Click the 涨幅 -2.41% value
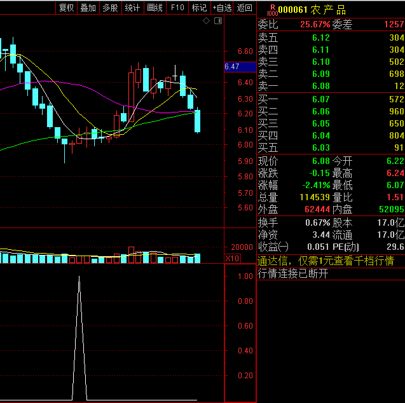Viewport: 405px width, 403px height. [316, 185]
